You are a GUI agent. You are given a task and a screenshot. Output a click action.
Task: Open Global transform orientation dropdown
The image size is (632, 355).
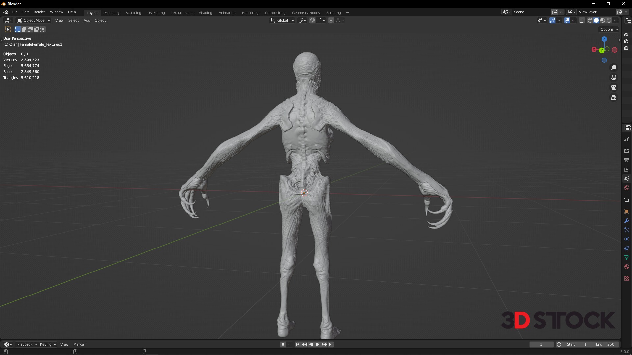click(x=282, y=20)
